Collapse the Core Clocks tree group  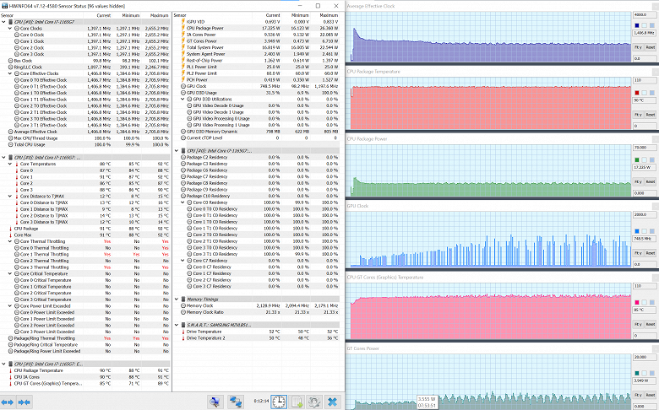[x=8, y=28]
